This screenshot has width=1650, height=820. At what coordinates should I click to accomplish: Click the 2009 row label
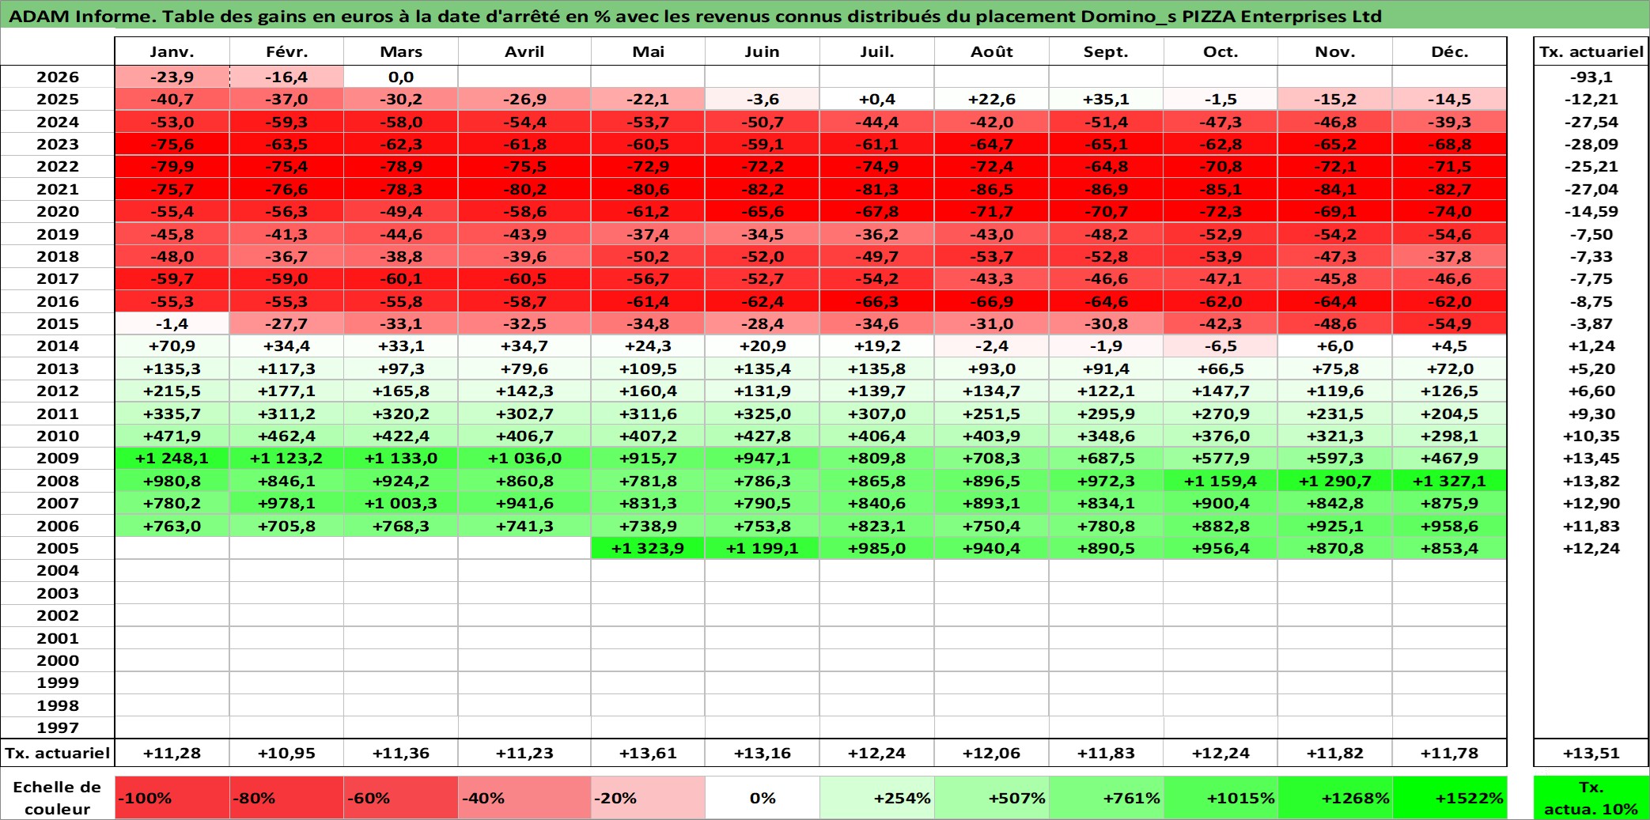coord(58,458)
